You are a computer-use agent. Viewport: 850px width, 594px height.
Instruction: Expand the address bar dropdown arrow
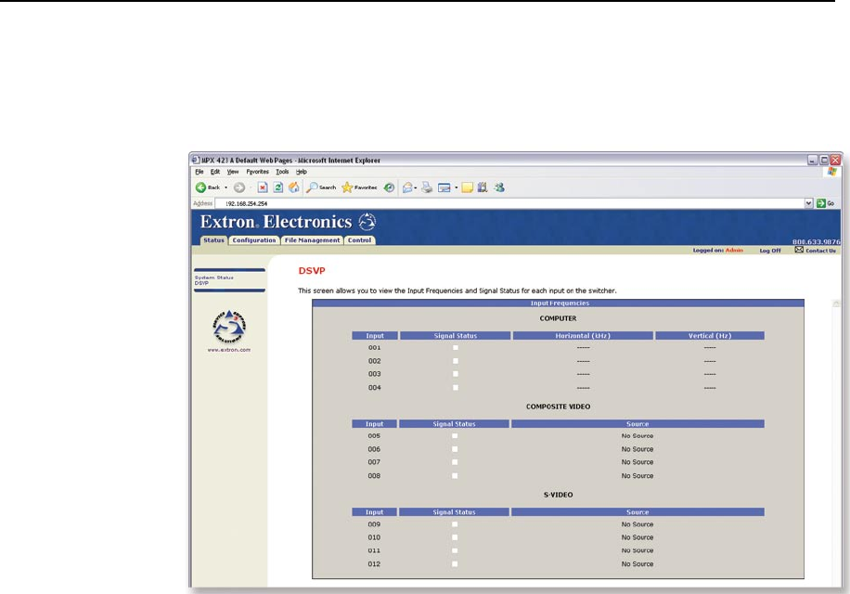pos(808,202)
